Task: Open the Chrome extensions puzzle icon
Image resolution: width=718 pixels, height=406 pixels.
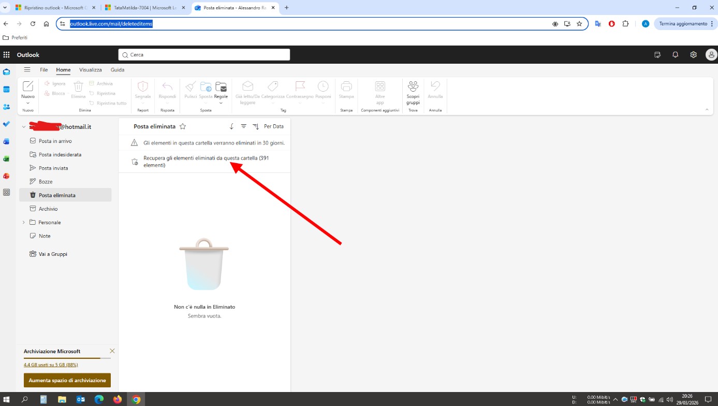Action: click(x=625, y=24)
